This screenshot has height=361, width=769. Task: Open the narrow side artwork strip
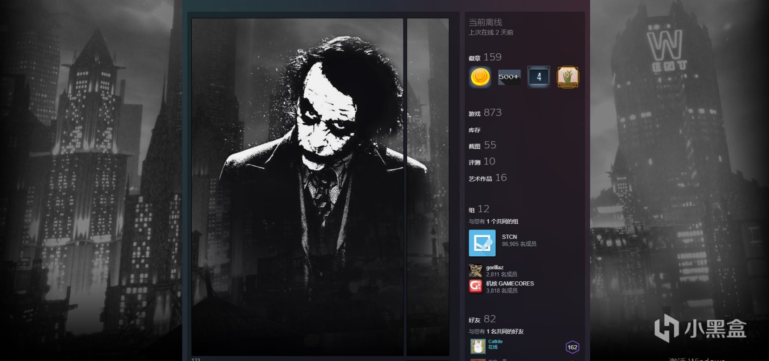click(428, 187)
